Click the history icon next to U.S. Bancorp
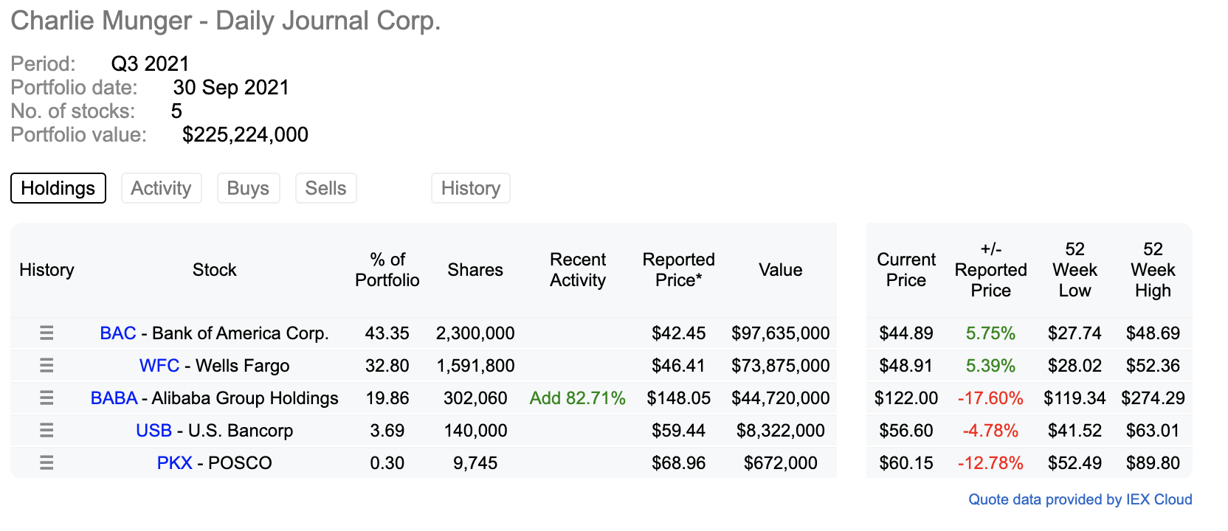 [x=46, y=431]
